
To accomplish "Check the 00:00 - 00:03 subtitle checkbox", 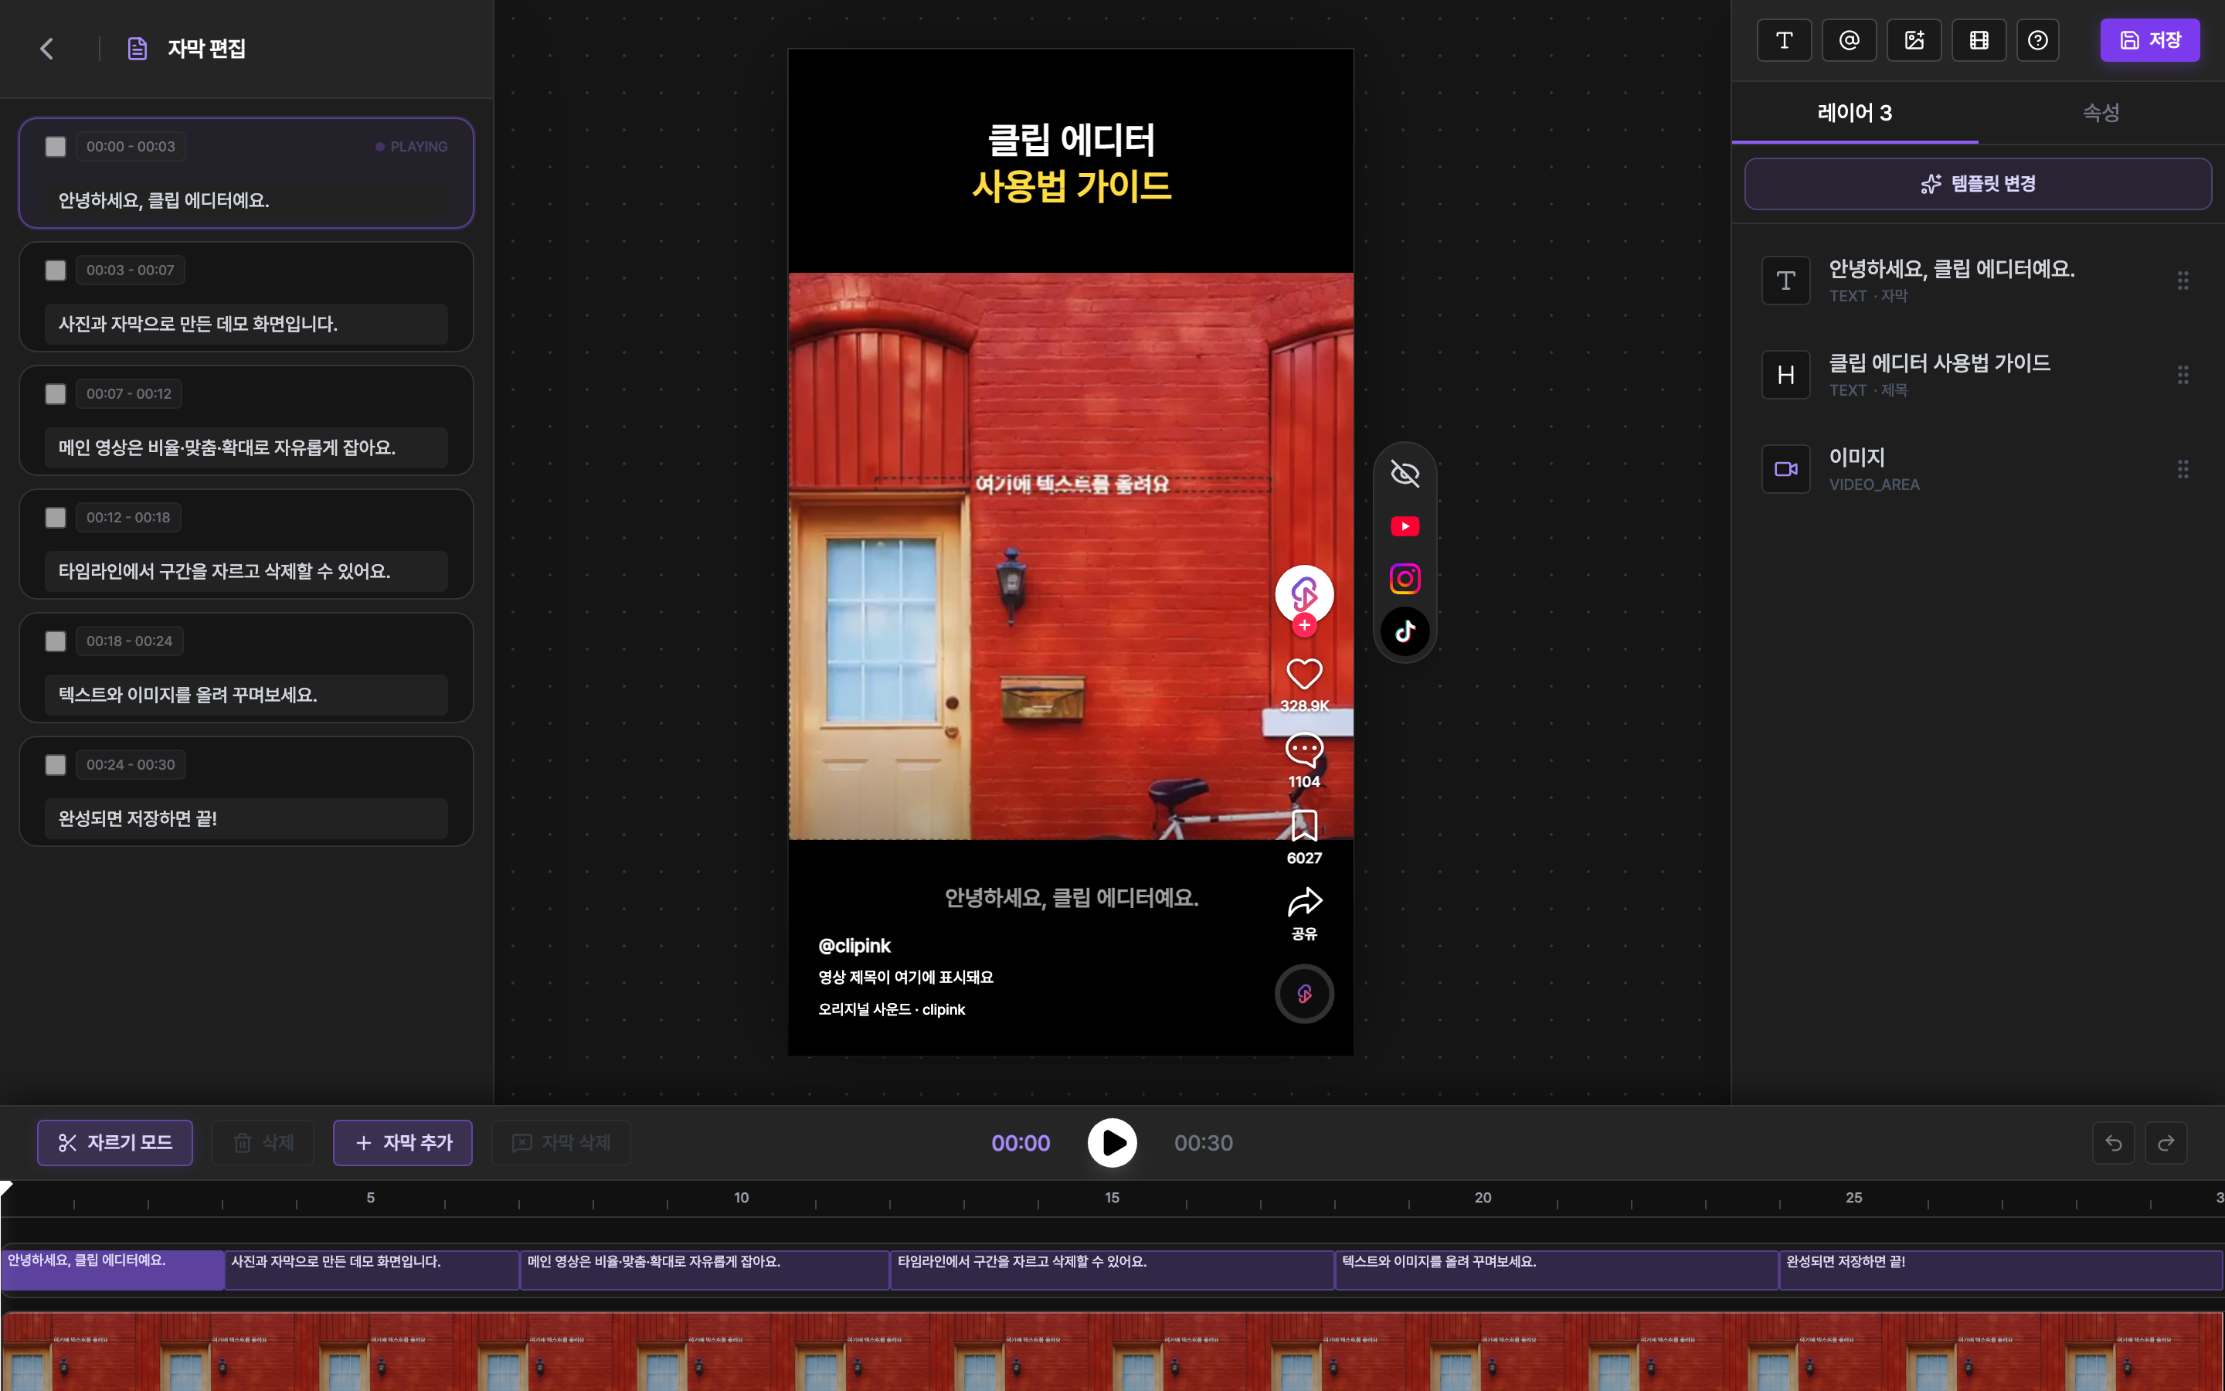I will 55,146.
